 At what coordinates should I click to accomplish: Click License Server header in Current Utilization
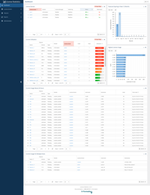(69, 44)
